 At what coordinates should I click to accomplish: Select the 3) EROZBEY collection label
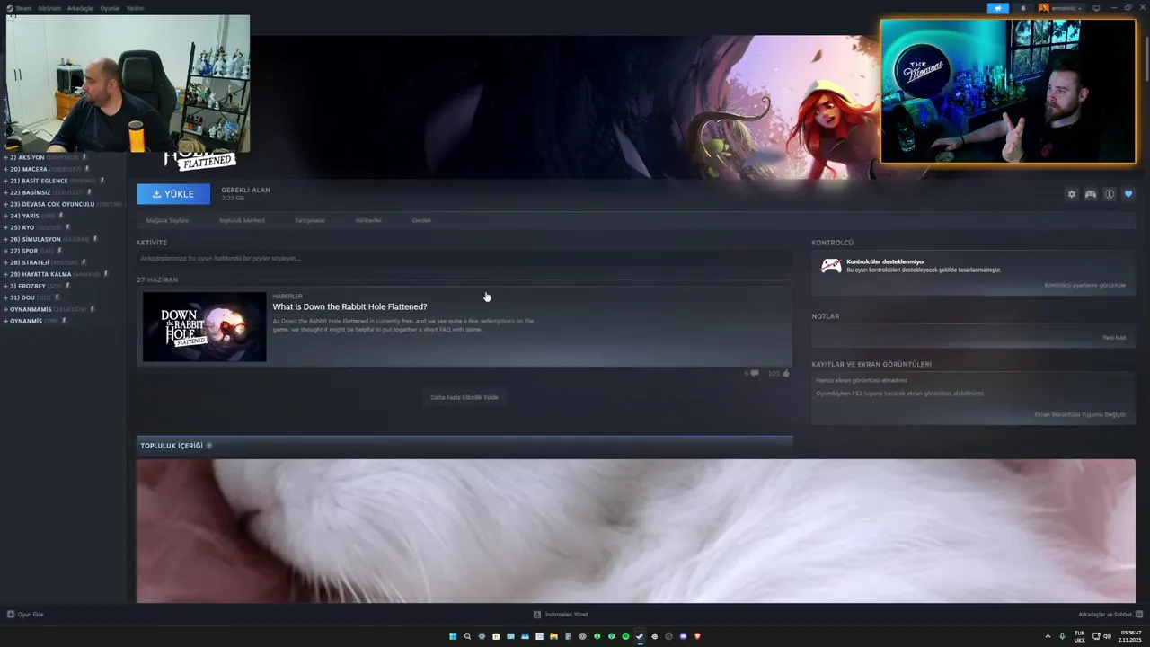click(28, 286)
